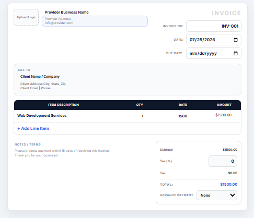Edit the Provider Business Name field

(x=67, y=13)
